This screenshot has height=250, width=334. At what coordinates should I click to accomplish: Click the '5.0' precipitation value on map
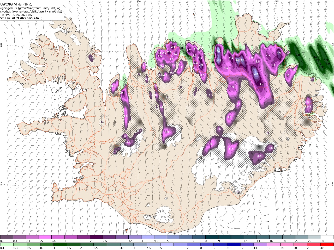[219, 51]
